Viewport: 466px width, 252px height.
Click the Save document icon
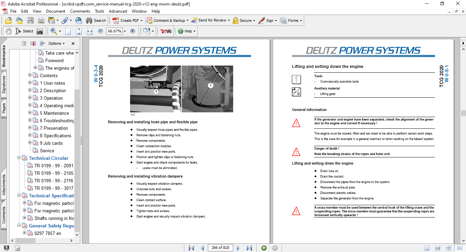(x=30, y=20)
